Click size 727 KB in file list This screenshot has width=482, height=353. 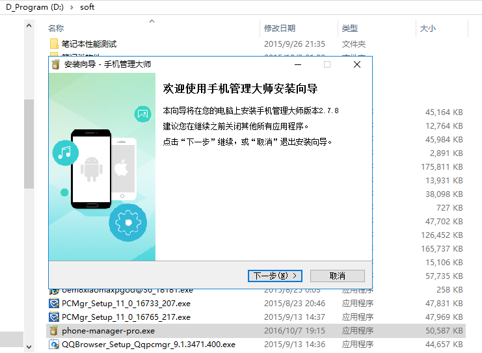449,207
